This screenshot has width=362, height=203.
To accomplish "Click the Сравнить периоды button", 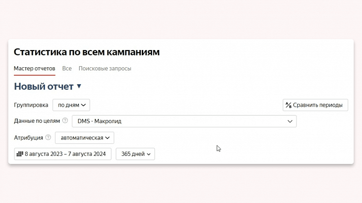I will click(315, 105).
